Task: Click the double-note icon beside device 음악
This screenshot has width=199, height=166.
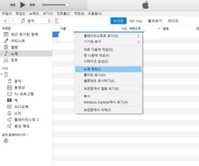Action: click(9, 81)
